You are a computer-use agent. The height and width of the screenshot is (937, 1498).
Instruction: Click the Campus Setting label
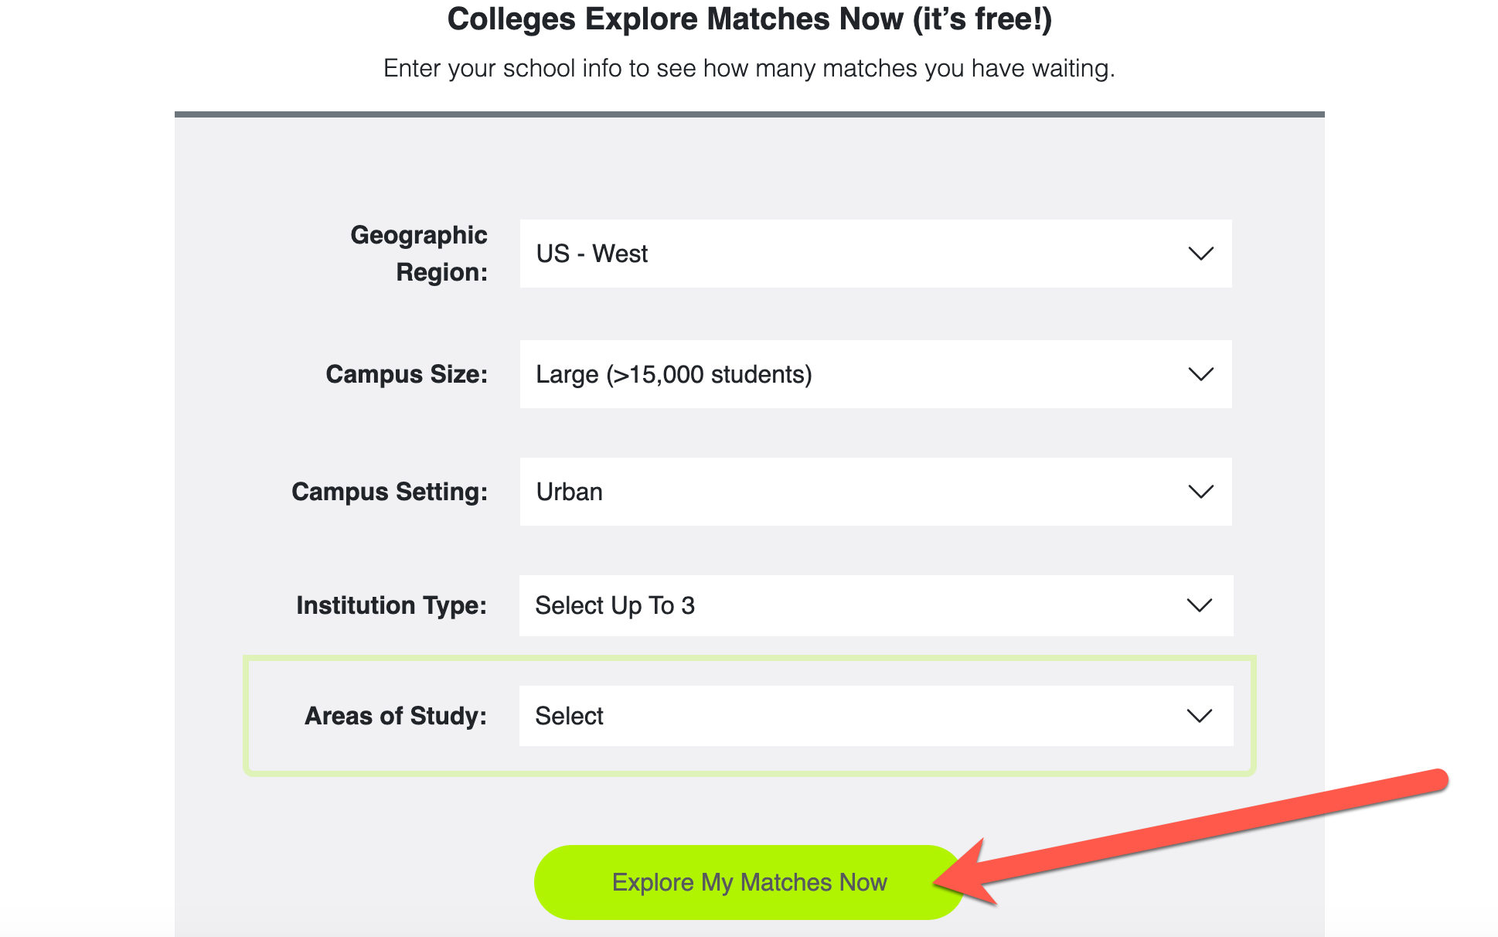[x=390, y=492]
